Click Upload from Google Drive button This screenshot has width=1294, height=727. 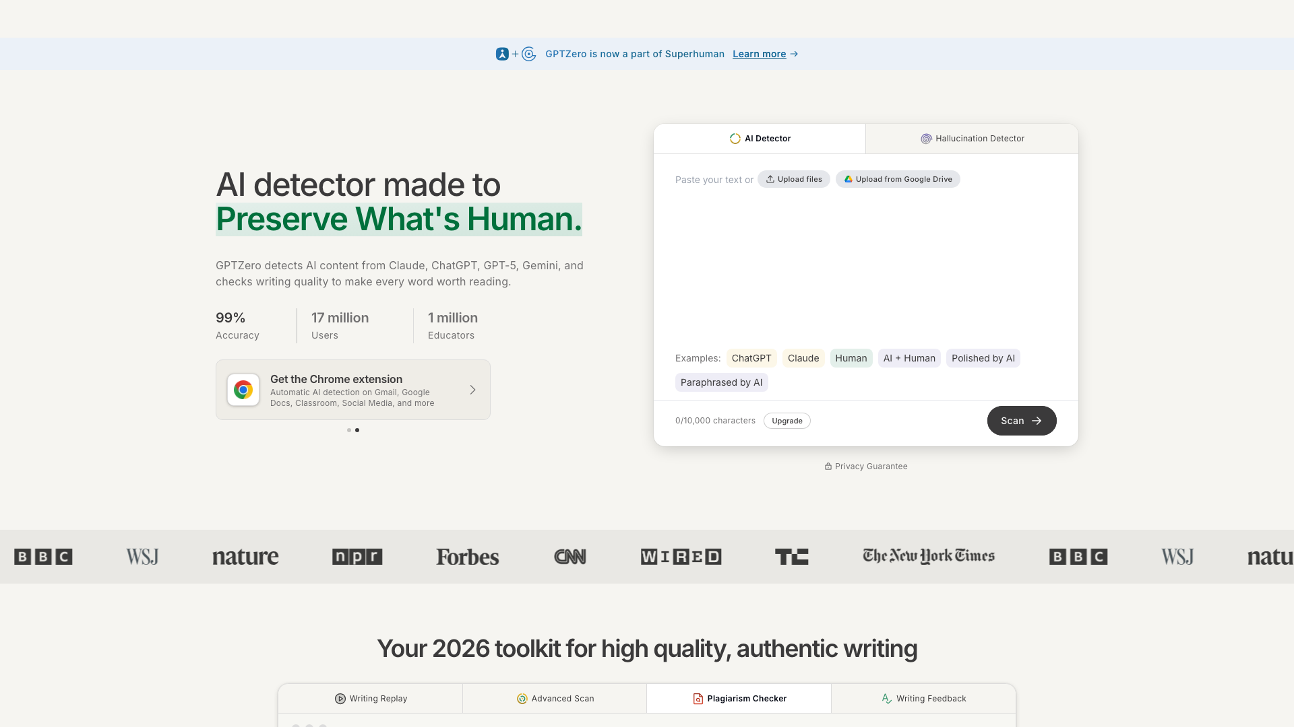point(898,179)
